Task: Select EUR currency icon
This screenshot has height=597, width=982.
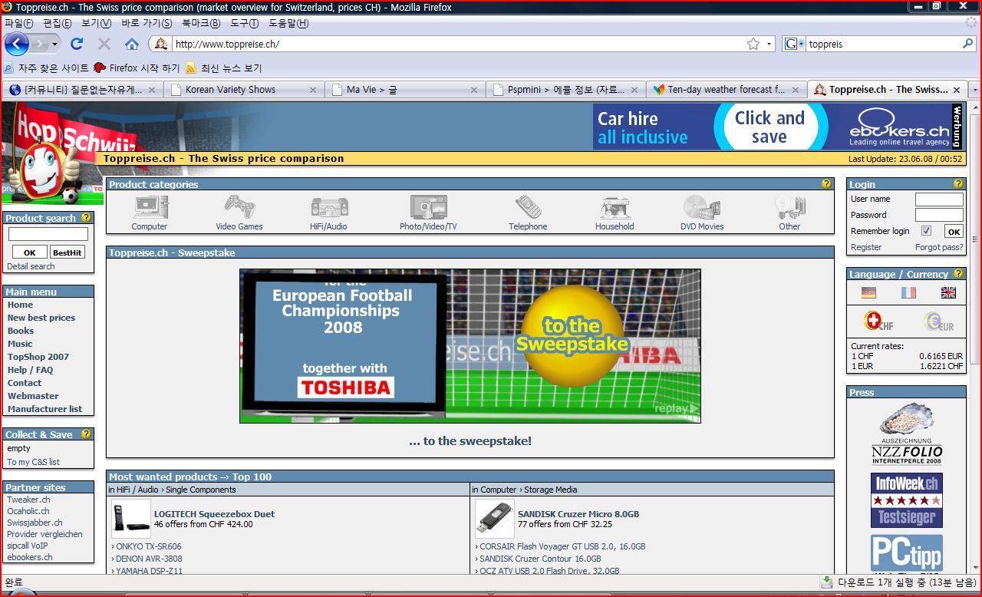Action: pos(939,322)
